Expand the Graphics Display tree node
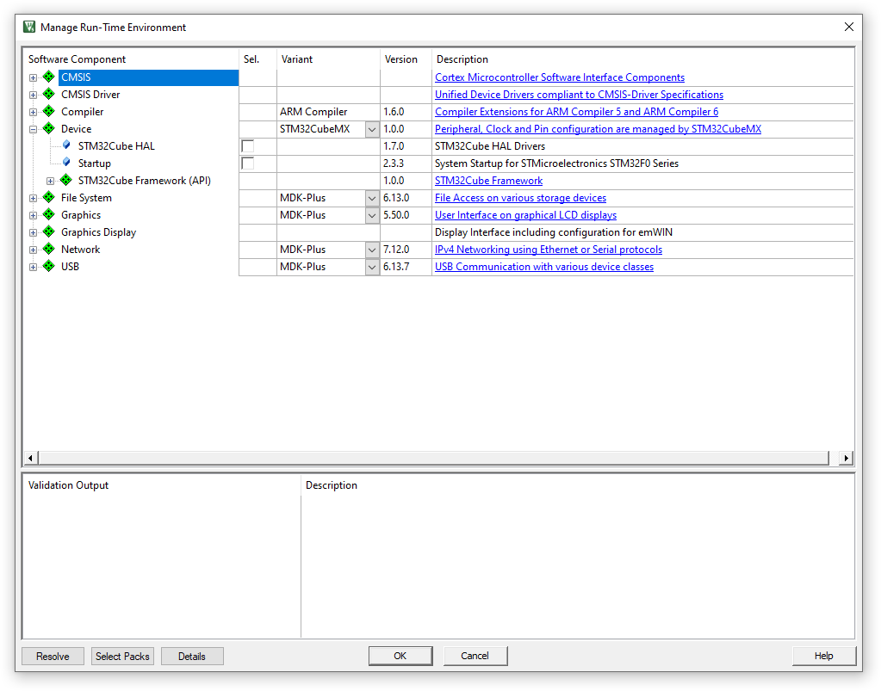 pos(33,233)
